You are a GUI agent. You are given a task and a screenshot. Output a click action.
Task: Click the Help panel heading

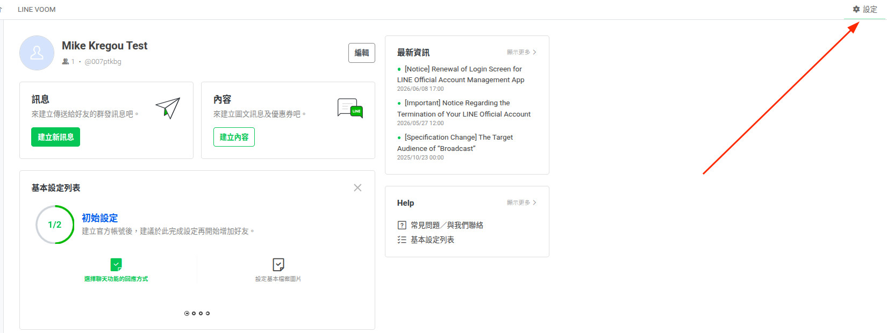pos(405,202)
